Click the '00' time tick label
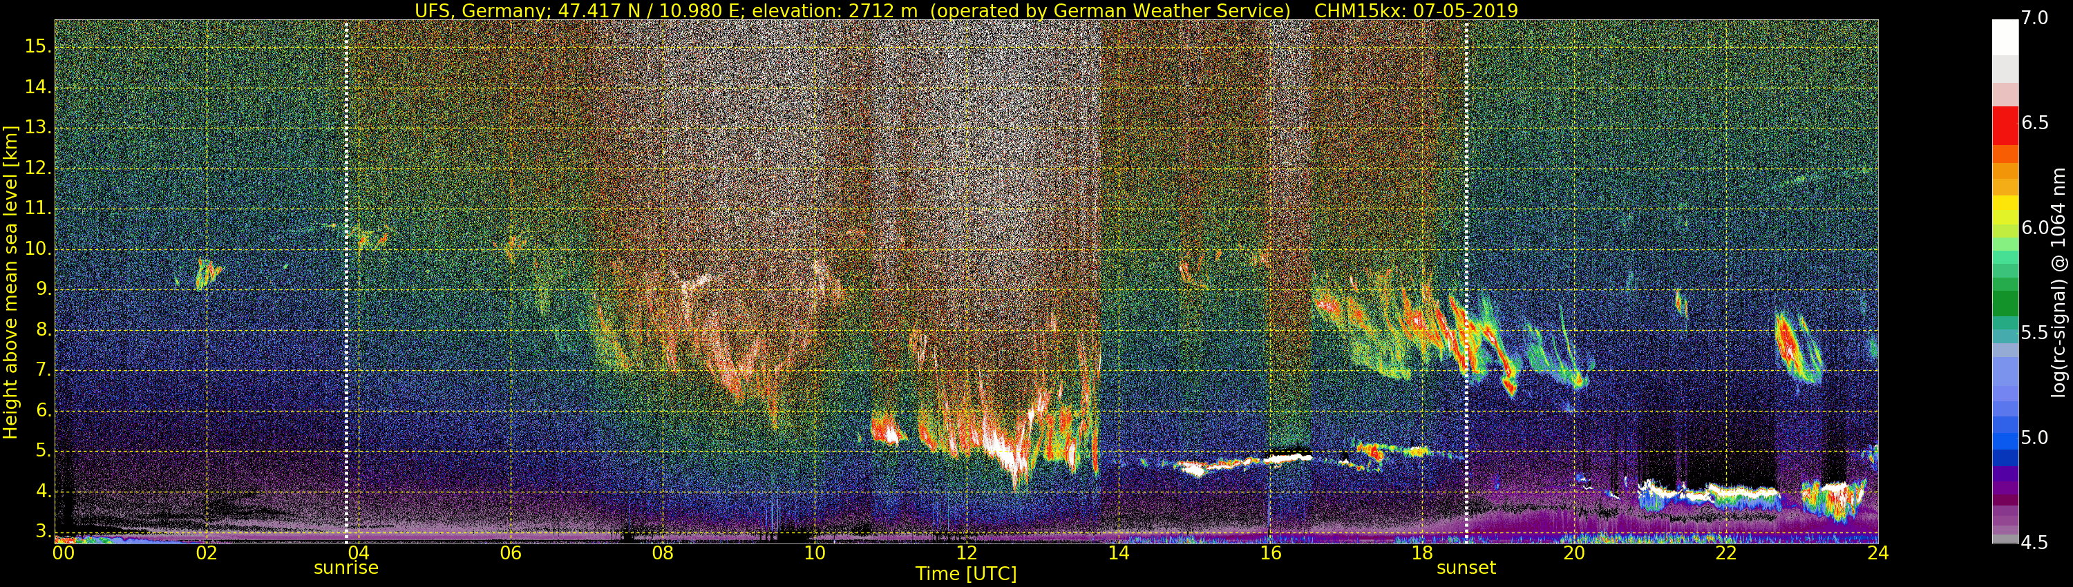This screenshot has width=2073, height=587. 64,553
